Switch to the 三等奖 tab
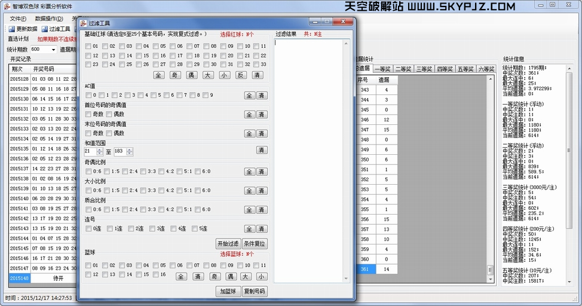The height and width of the screenshot is (306, 582). (424, 69)
